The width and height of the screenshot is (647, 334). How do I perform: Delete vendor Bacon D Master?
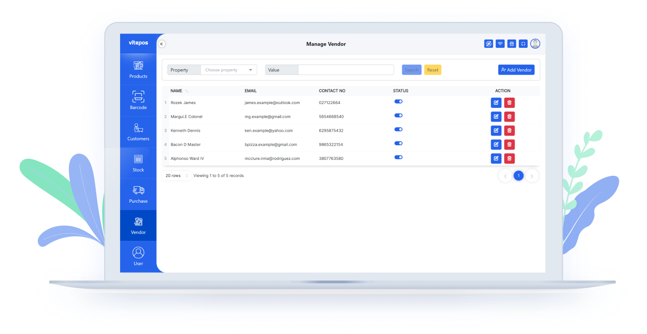click(x=509, y=144)
